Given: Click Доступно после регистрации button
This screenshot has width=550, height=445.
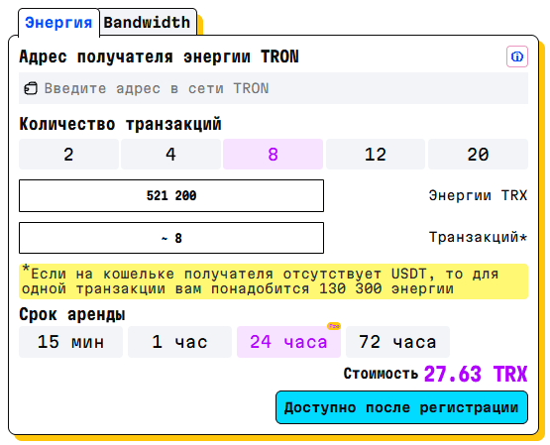Looking at the screenshot, I should [401, 407].
